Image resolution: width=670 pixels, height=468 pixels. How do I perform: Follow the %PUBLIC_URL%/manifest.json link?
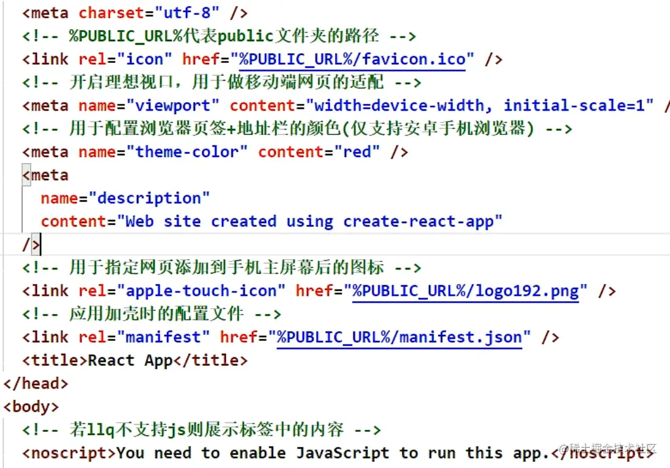pos(399,337)
